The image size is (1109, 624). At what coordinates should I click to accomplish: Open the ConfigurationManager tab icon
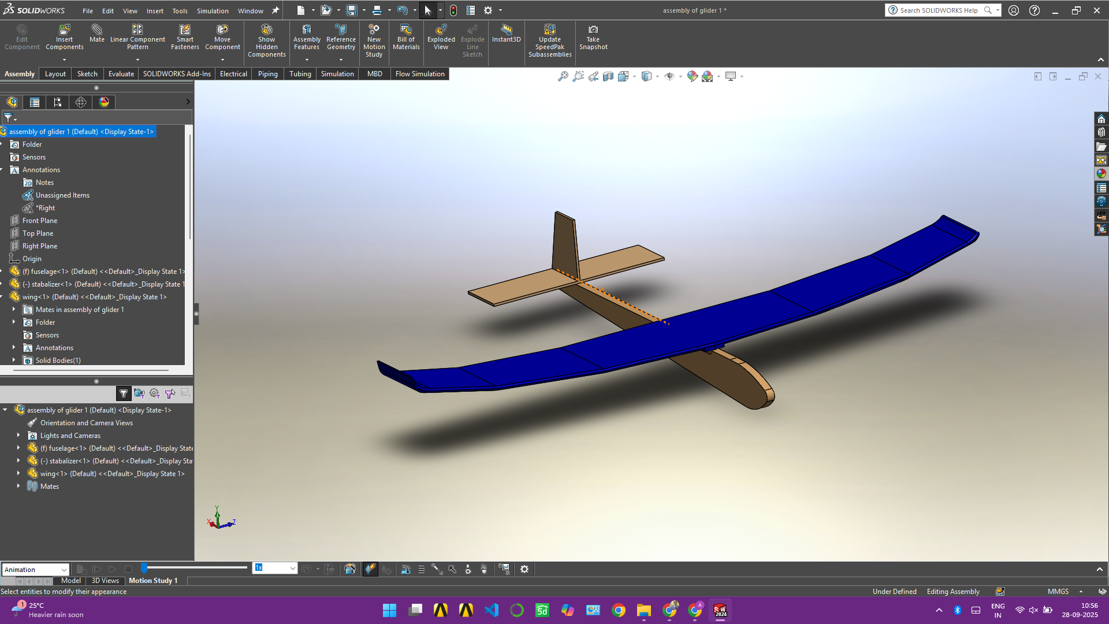(58, 102)
